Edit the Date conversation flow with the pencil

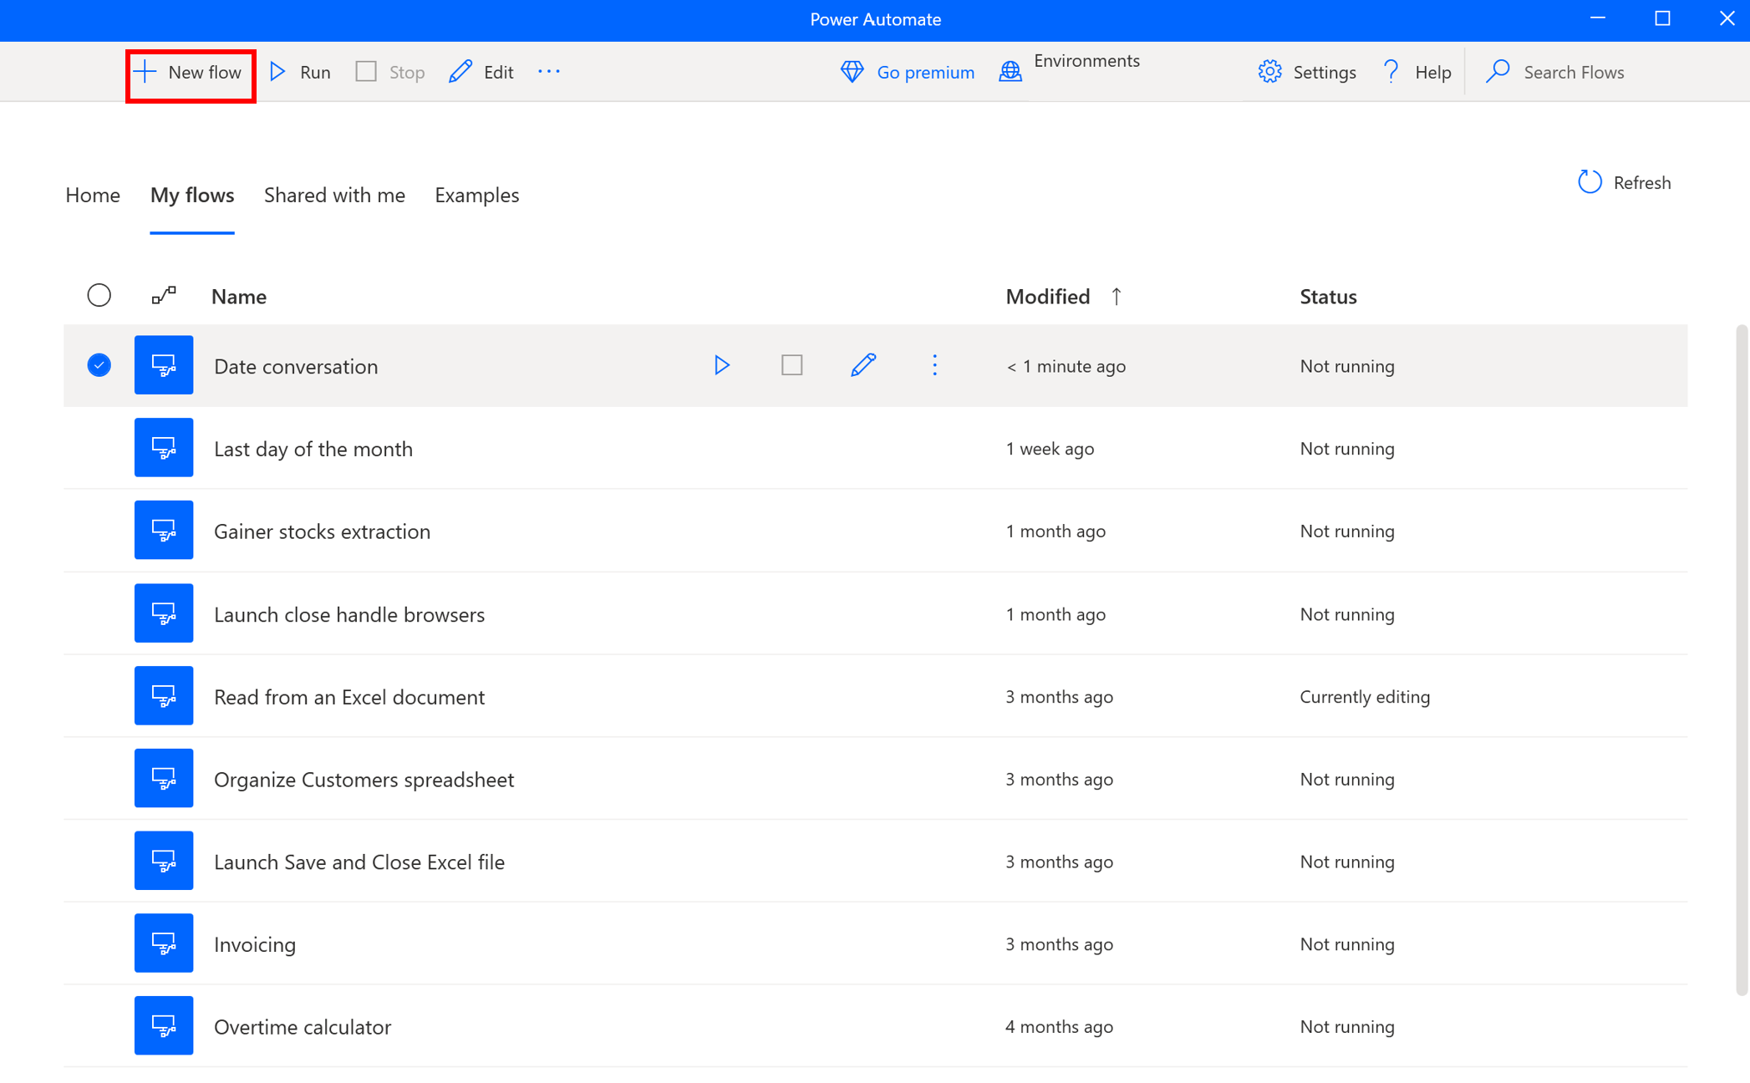pyautogui.click(x=862, y=365)
